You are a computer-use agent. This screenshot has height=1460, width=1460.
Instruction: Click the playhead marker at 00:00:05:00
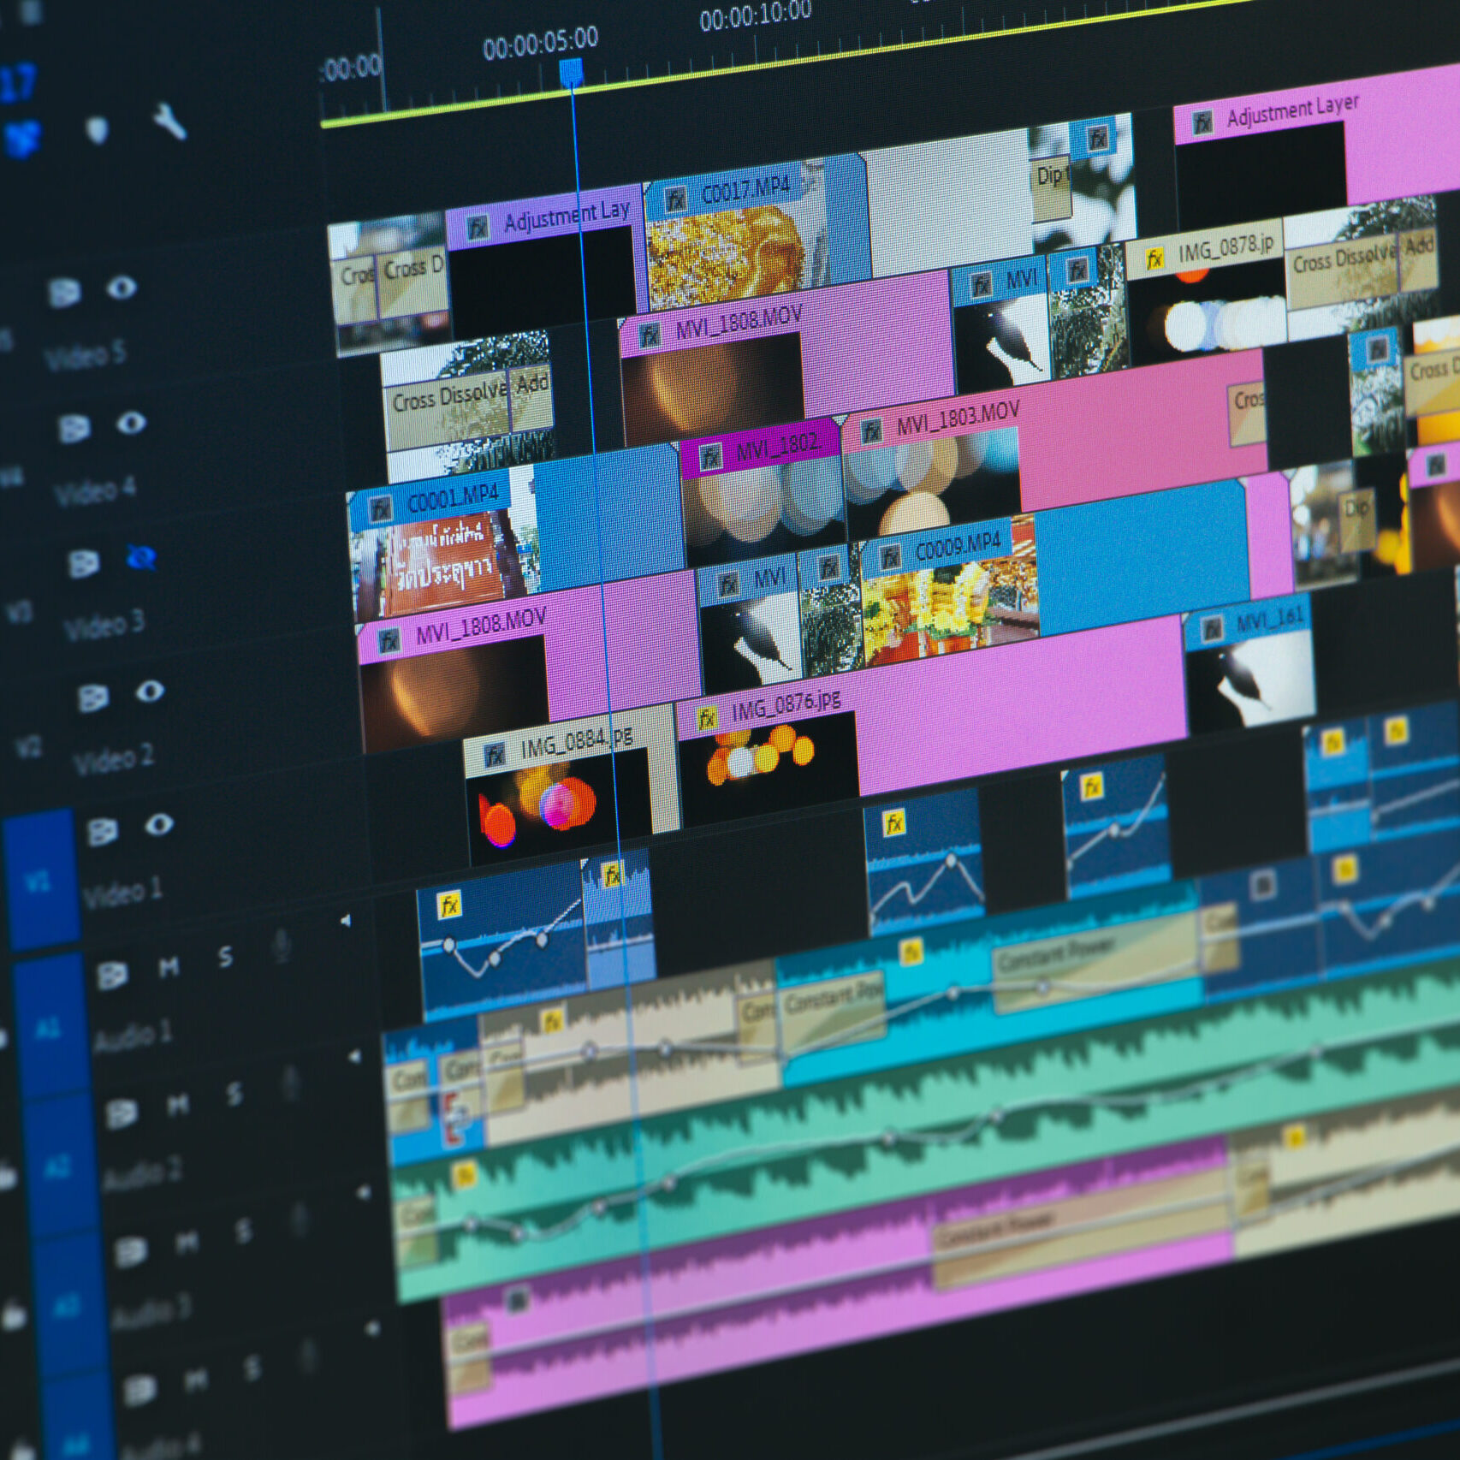point(571,73)
